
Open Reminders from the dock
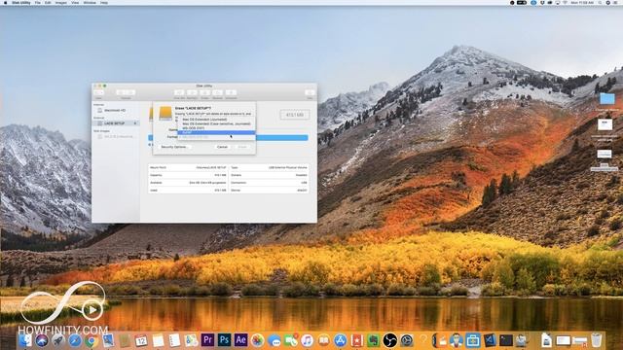click(174, 340)
